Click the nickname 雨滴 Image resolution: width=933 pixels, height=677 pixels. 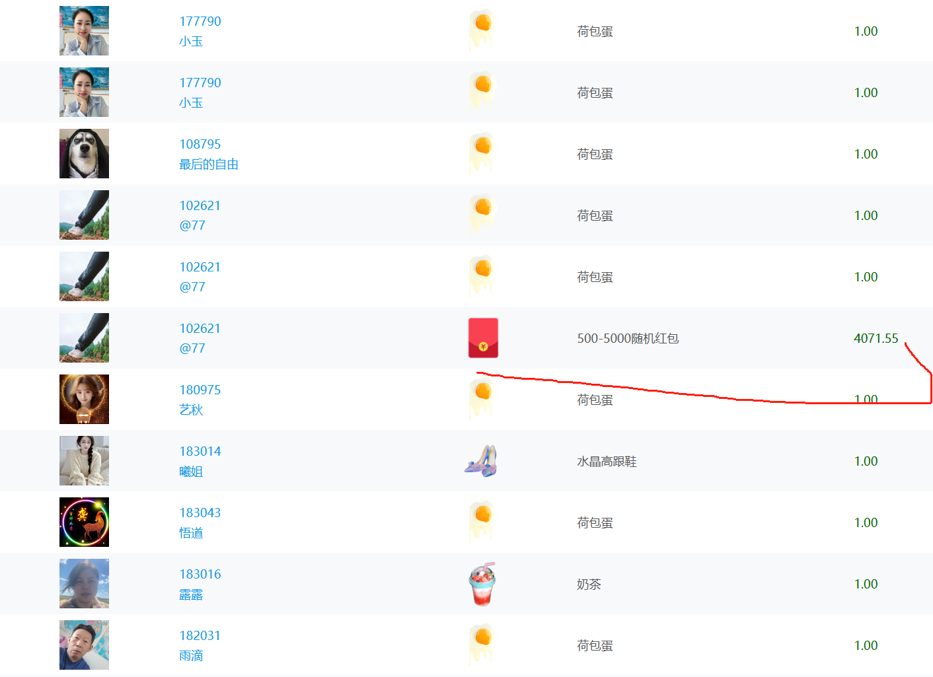[x=191, y=656]
